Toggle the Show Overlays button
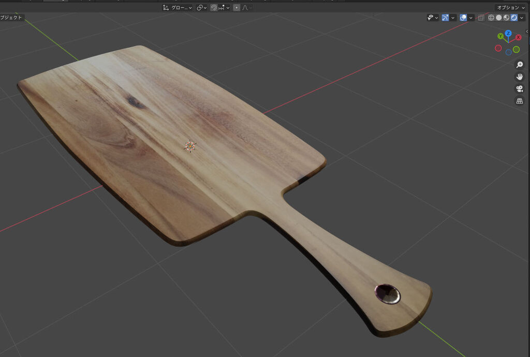Image resolution: width=530 pixels, height=357 pixels. tap(463, 18)
